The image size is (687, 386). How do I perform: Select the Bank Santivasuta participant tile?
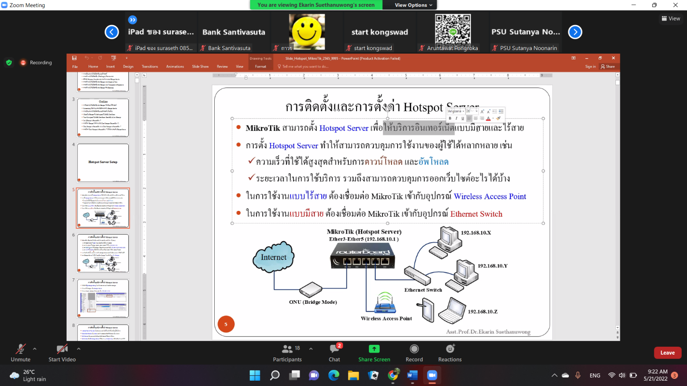pyautogui.click(x=233, y=33)
